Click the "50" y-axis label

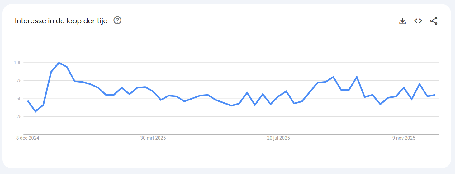pyautogui.click(x=19, y=99)
